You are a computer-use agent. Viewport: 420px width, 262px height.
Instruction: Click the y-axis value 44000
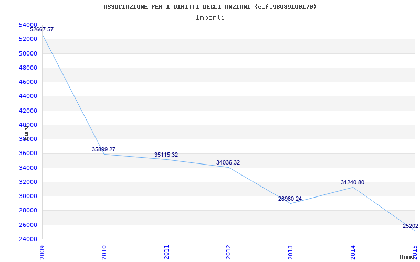28,96
